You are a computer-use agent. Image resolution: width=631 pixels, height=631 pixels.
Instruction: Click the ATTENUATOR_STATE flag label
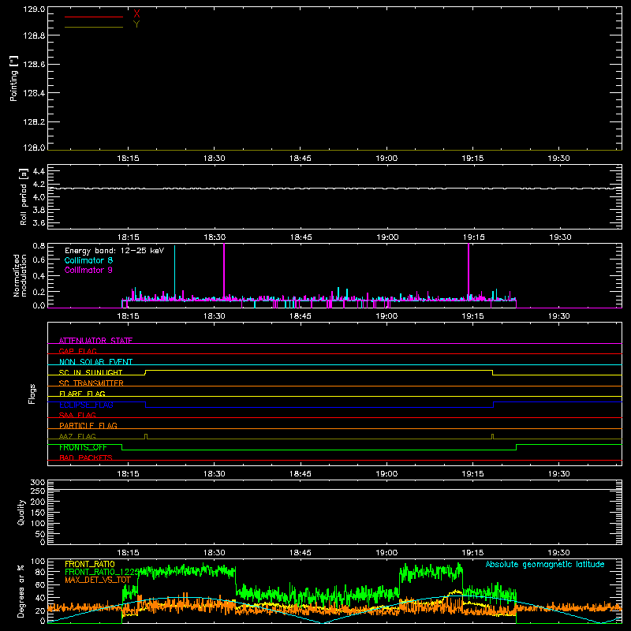coord(95,341)
